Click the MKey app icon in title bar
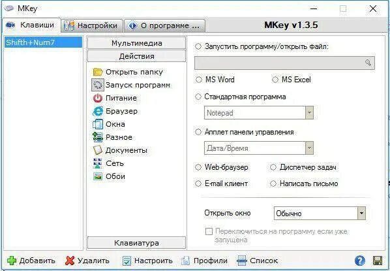Image resolution: width=390 pixels, height=271 pixels. tap(9, 8)
